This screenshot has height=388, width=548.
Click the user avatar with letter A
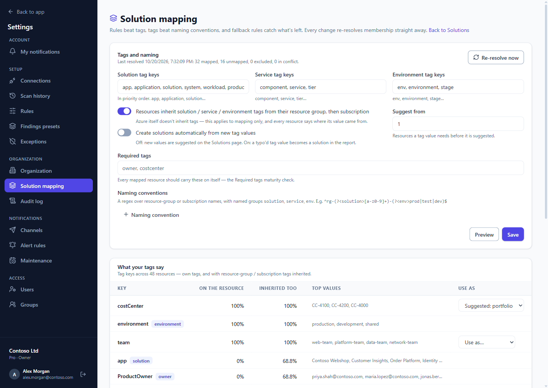pyautogui.click(x=14, y=374)
